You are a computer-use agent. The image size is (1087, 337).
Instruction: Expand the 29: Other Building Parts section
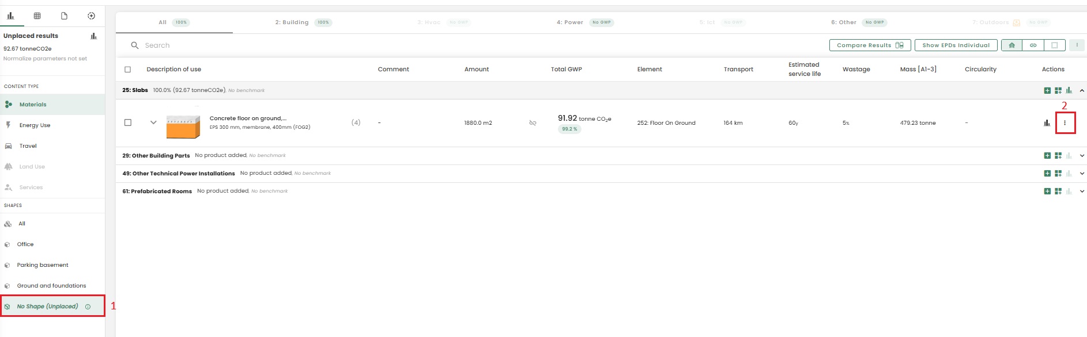coord(1082,156)
